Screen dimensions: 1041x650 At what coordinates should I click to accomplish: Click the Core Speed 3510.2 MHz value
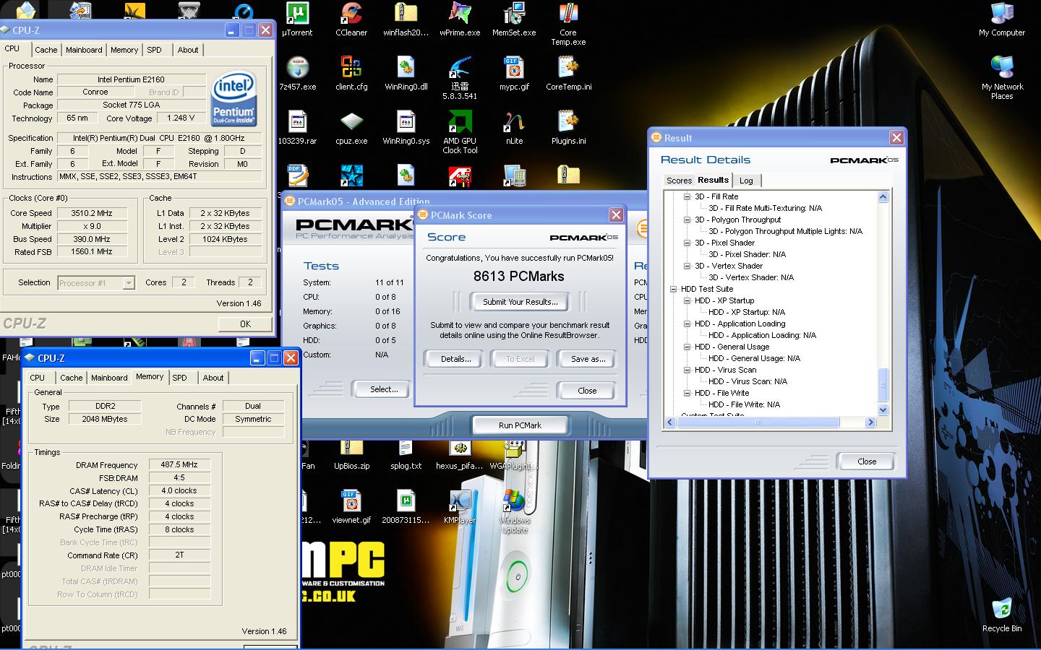[92, 213]
